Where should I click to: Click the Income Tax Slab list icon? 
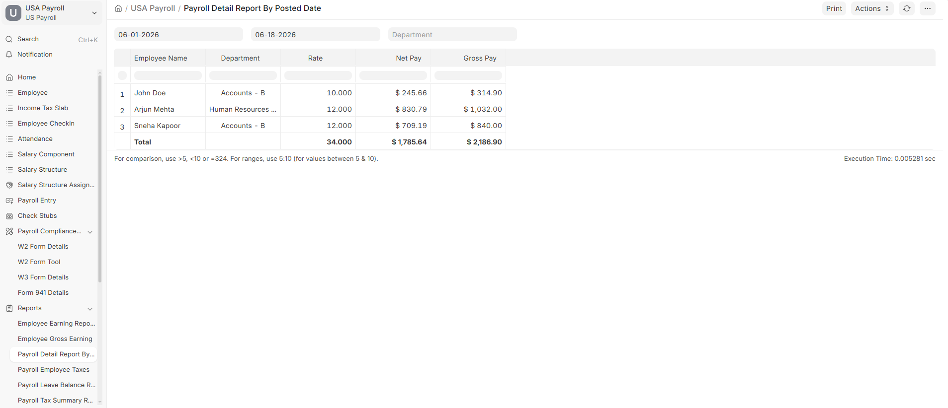[9, 108]
